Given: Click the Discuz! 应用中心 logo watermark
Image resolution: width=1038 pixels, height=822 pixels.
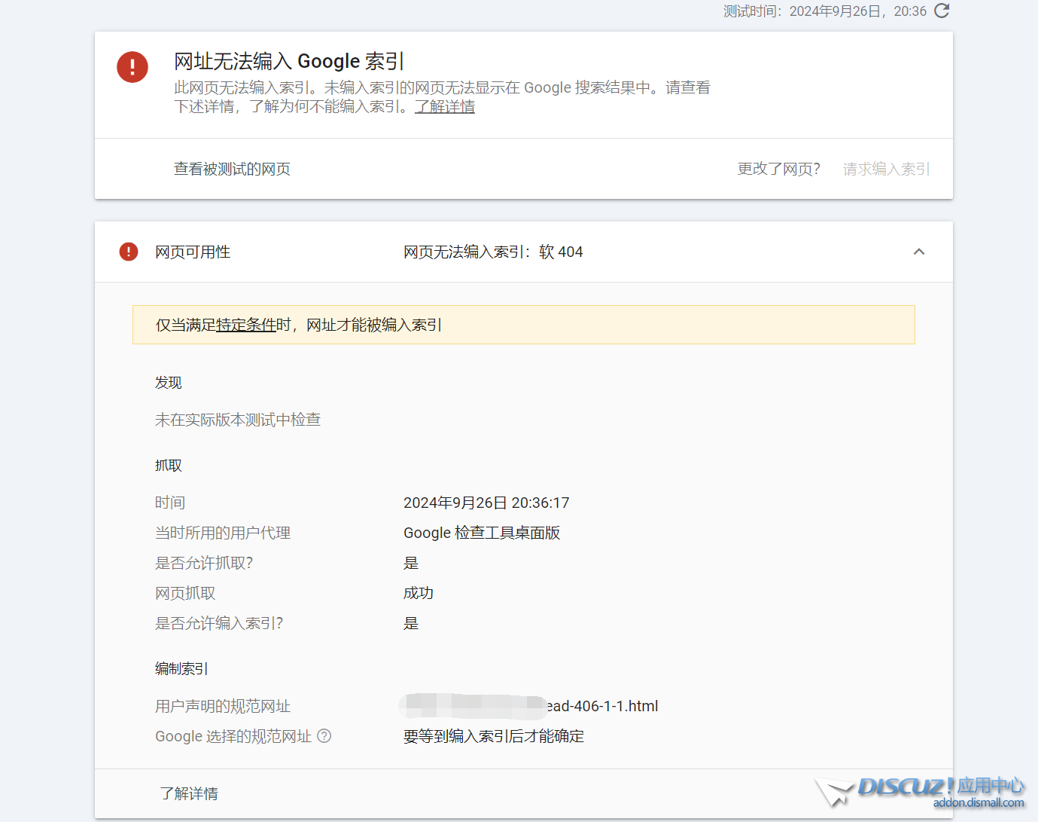Looking at the screenshot, I should tap(940, 787).
